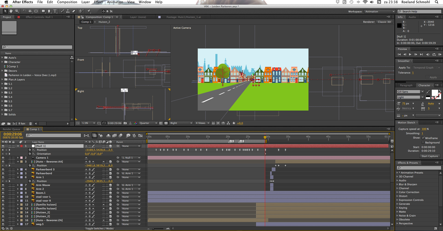Viewport: 443px width, 231px height.
Task: Click the Show Channel RGB icon in viewer
Action: [135, 123]
